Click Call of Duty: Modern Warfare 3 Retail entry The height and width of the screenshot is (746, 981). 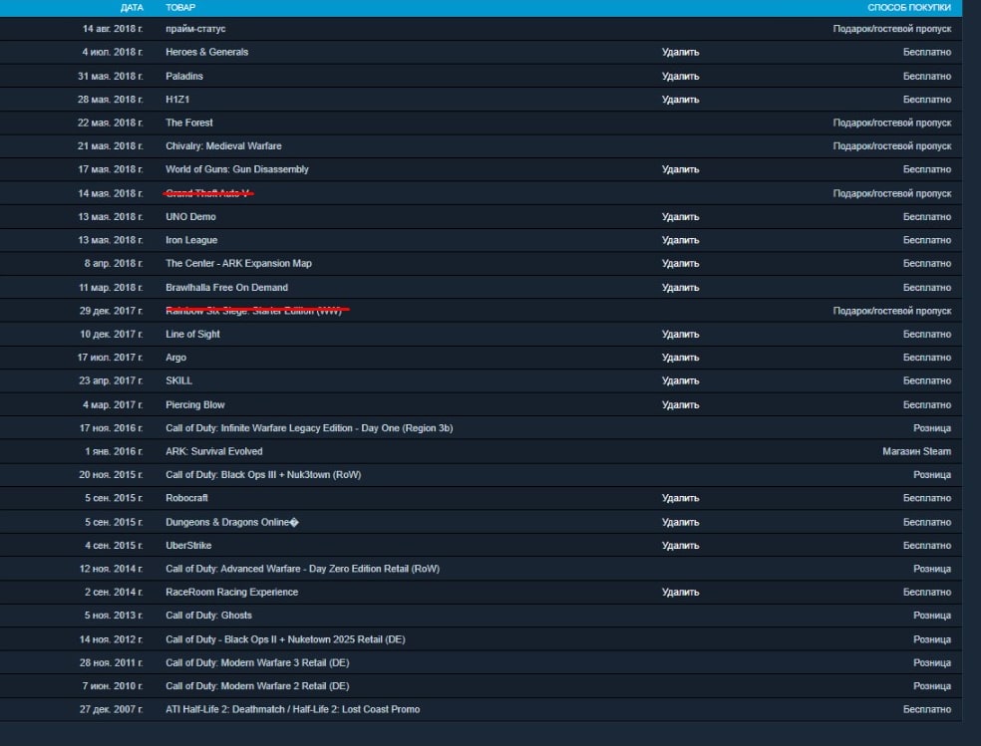click(x=257, y=663)
